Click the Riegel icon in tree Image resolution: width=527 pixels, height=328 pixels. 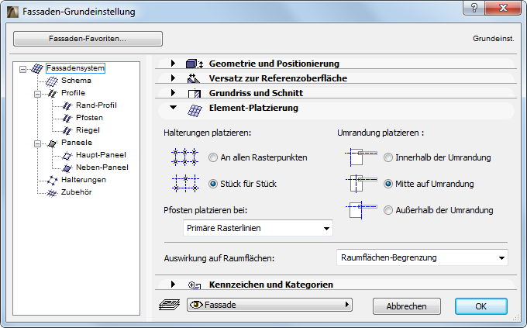coord(67,130)
